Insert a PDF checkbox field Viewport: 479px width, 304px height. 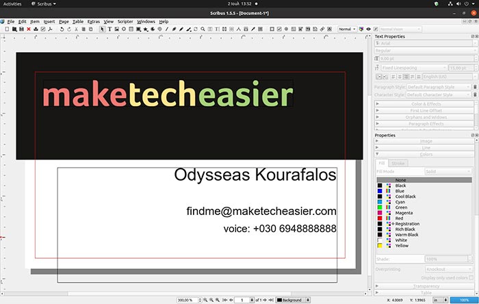[x=279, y=29]
